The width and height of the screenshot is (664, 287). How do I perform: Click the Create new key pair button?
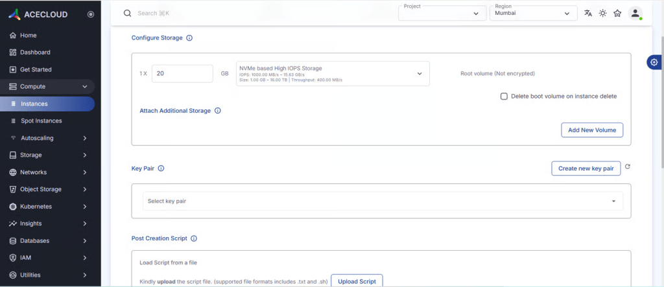coord(586,168)
